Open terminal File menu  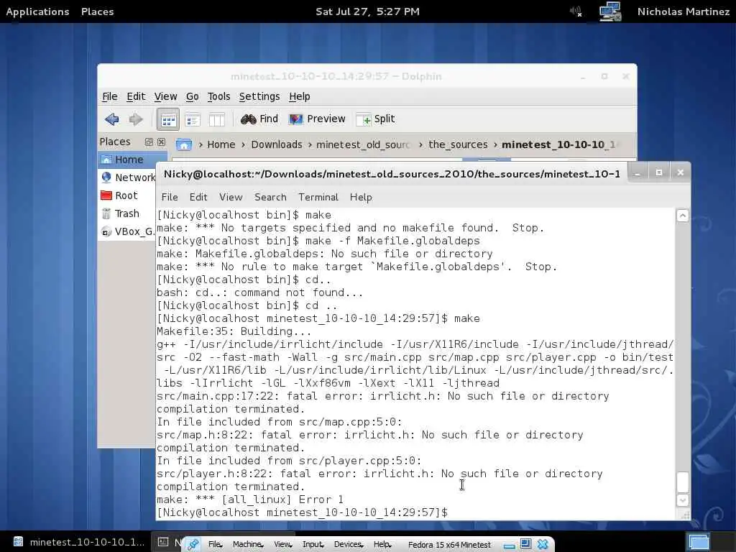point(170,197)
